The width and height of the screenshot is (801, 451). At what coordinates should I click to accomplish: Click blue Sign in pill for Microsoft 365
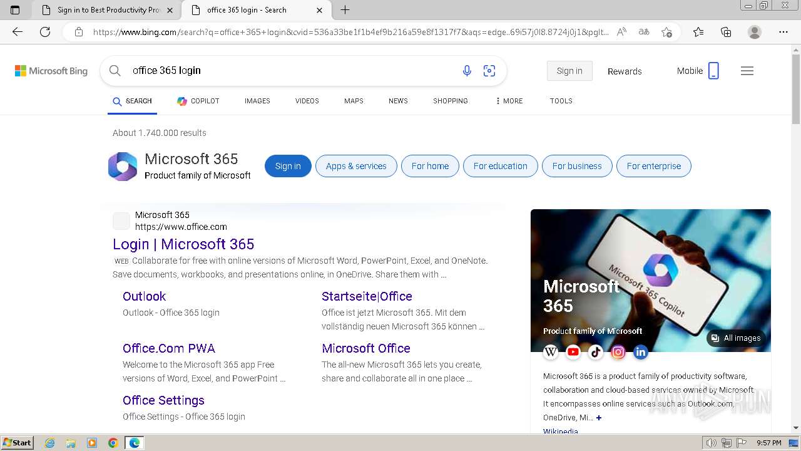[x=288, y=166]
